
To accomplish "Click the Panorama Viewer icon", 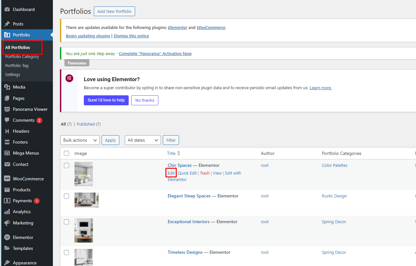I will (x=7, y=109).
